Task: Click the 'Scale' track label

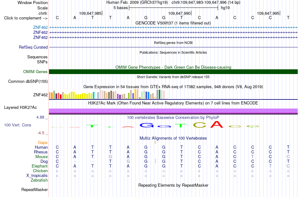Action: pyautogui.click(x=42, y=8)
